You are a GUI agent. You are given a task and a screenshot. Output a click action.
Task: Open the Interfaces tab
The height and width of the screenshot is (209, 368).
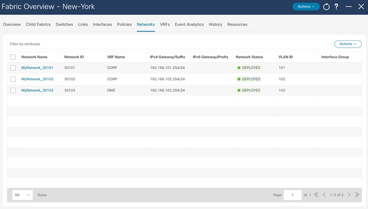tap(103, 24)
